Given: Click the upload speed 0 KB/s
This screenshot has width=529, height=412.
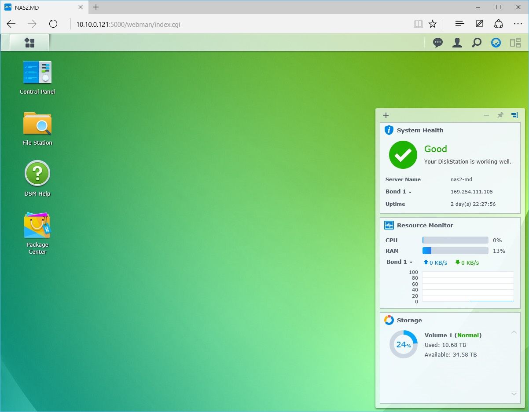Looking at the screenshot, I should pos(435,263).
